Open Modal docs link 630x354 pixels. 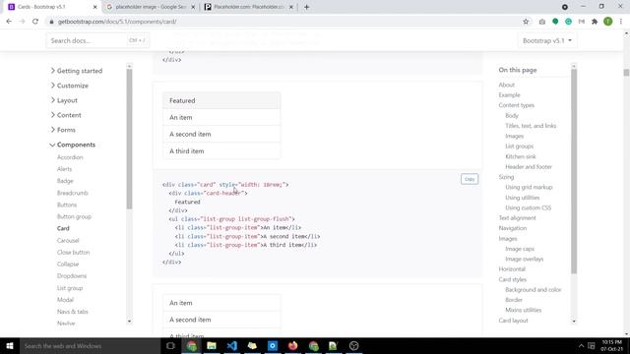65,300
